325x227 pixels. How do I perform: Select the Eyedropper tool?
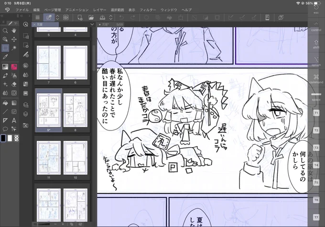pyautogui.click(x=5, y=57)
